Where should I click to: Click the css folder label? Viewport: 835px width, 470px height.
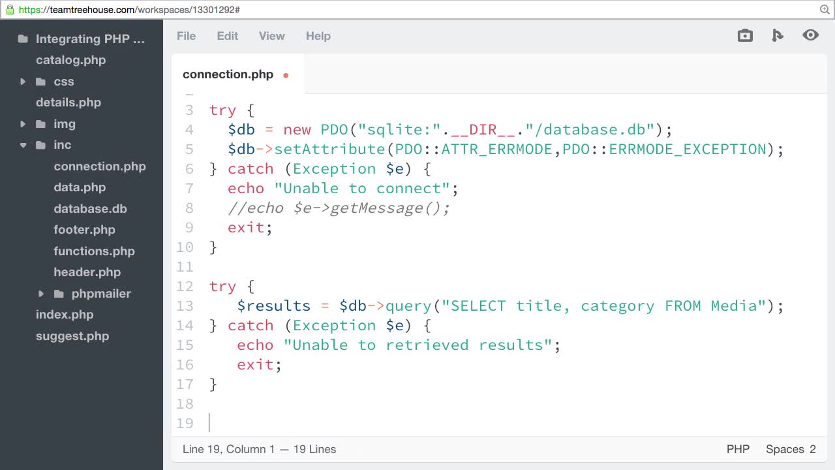tap(63, 82)
